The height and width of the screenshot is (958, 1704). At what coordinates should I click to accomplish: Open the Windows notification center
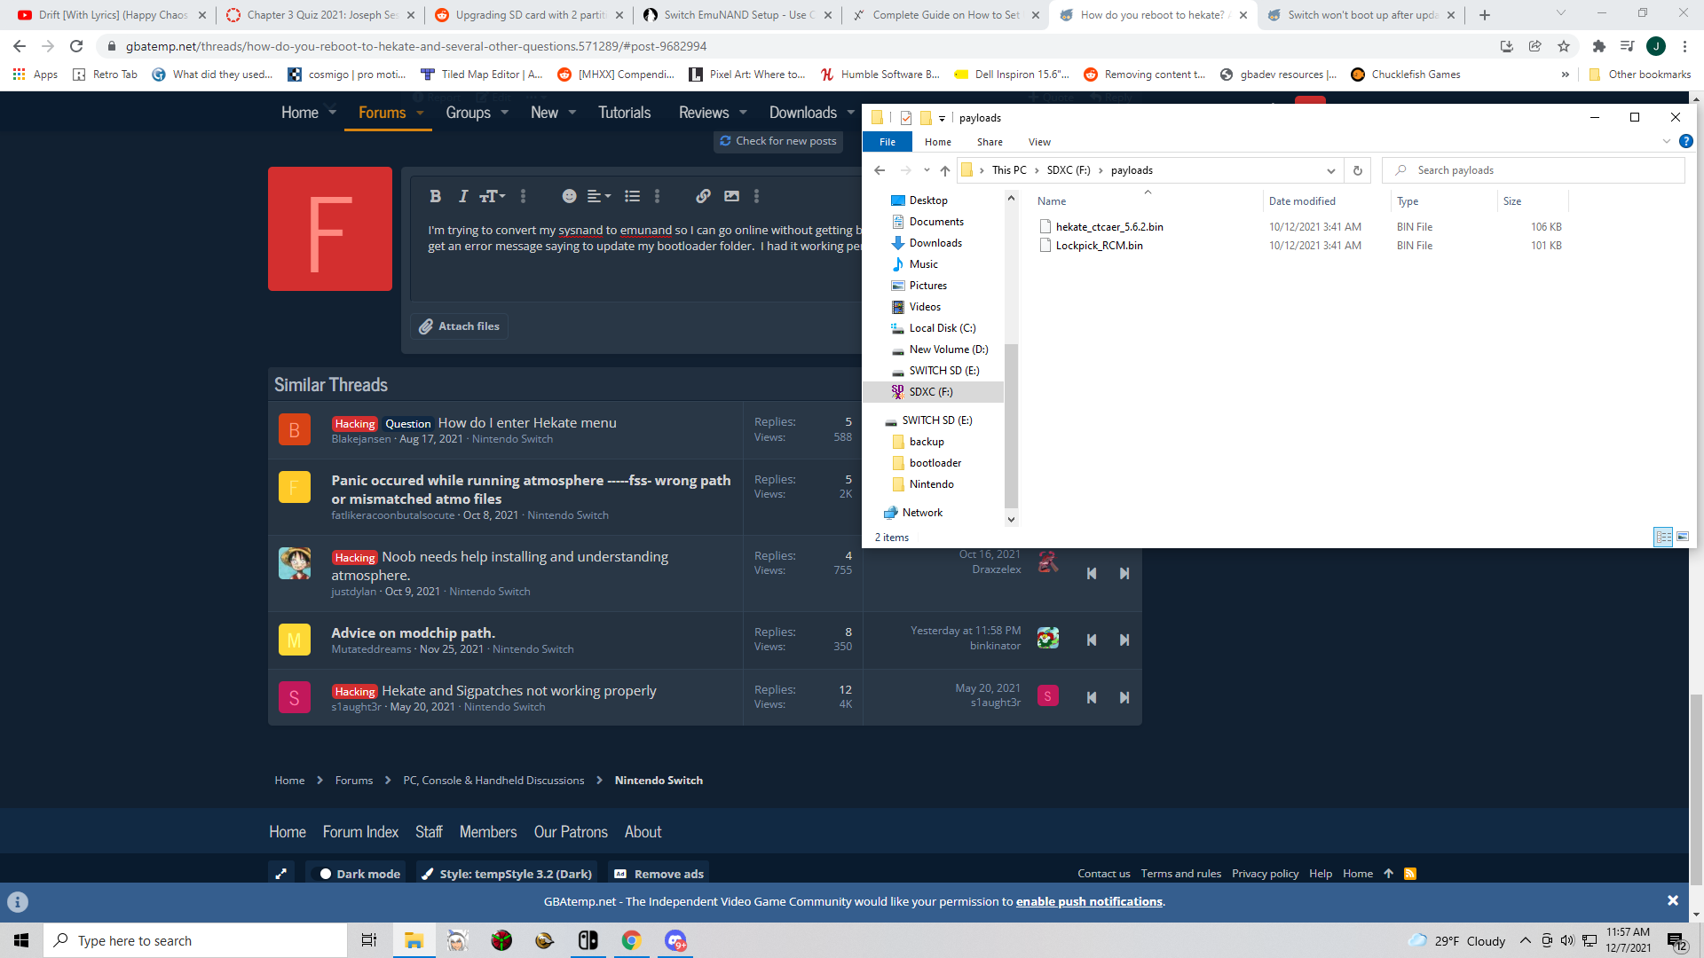point(1676,940)
